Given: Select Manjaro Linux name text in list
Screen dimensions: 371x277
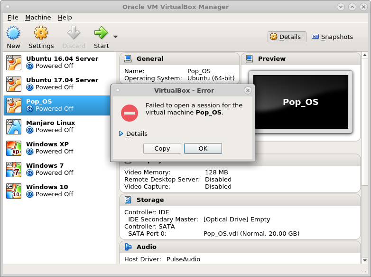Looking at the screenshot, I should pyautogui.click(x=51, y=123).
